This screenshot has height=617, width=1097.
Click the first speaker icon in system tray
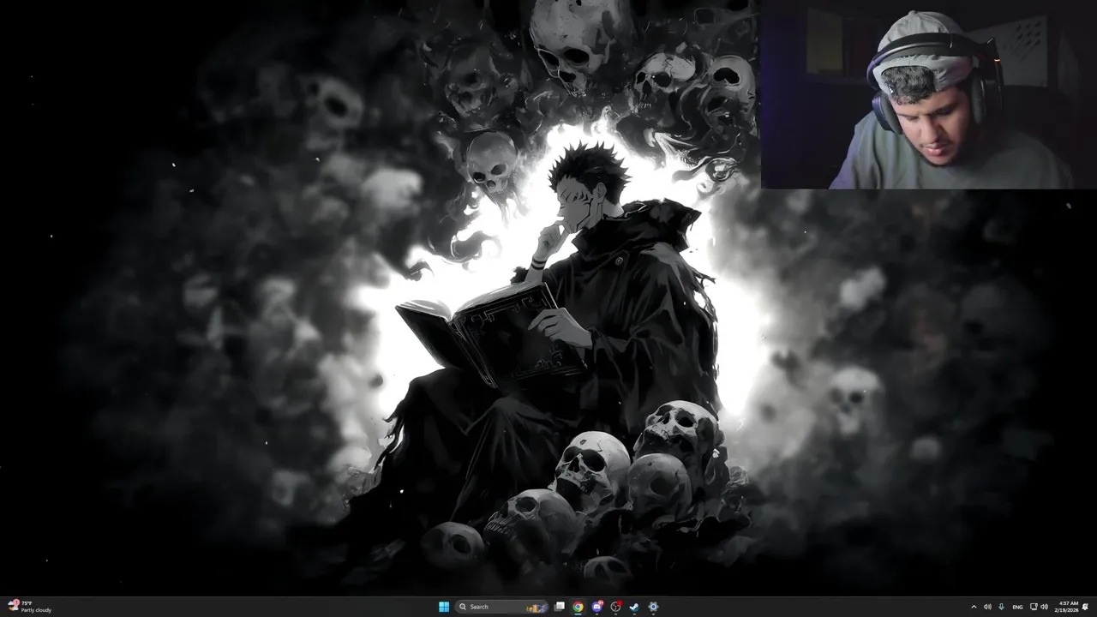(x=987, y=607)
